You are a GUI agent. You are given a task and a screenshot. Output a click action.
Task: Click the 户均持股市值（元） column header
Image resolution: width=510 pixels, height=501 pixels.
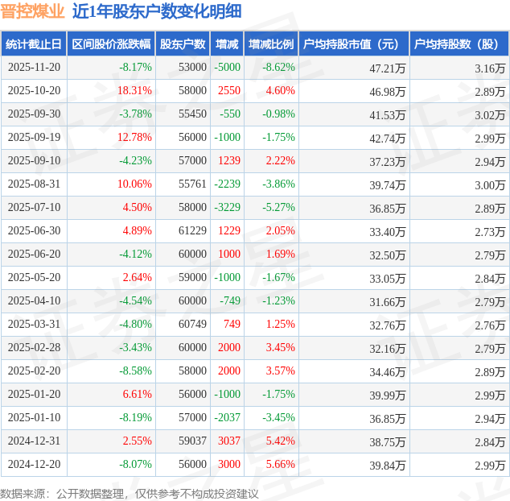coord(354,44)
